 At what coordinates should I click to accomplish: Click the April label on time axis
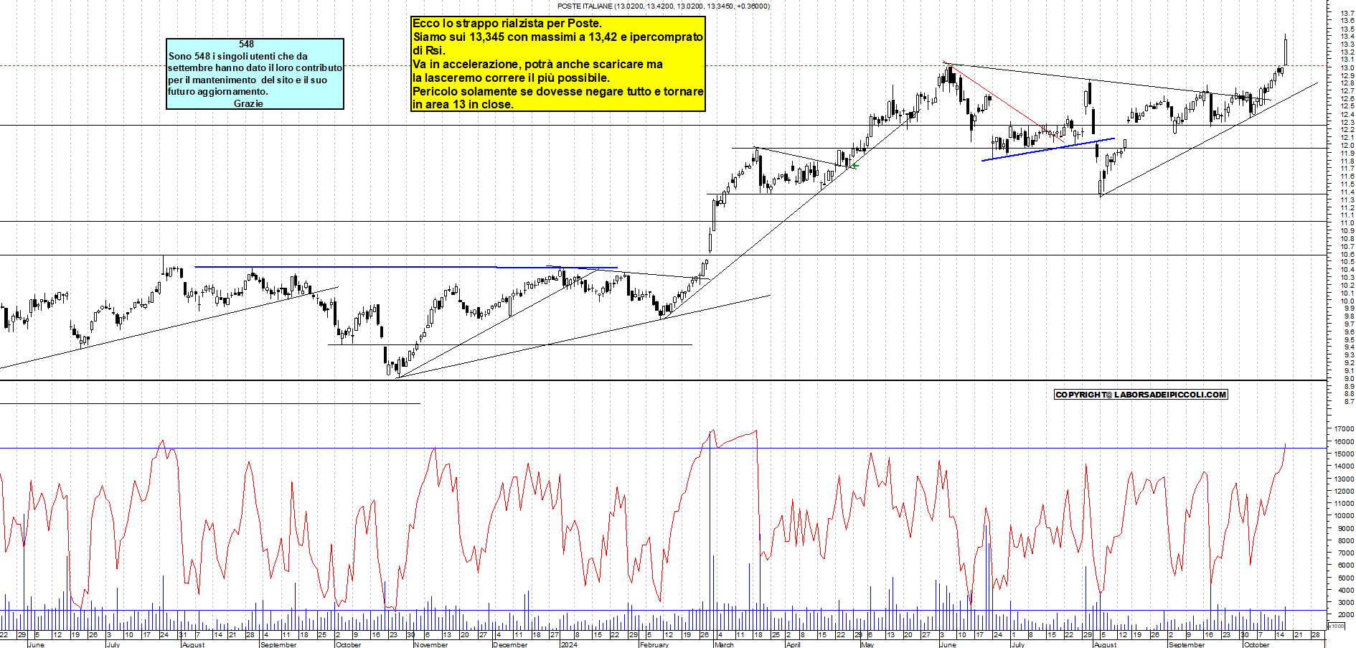(x=793, y=644)
